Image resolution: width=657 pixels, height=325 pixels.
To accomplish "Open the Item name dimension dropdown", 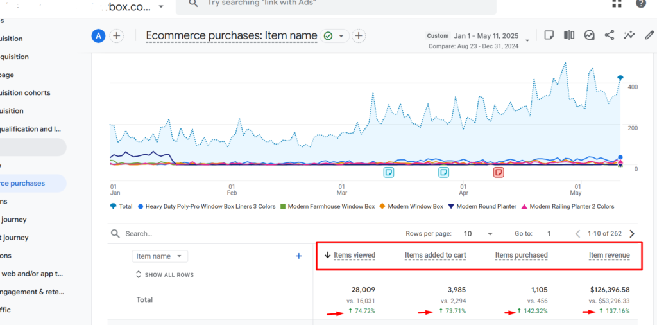I will (x=160, y=256).
